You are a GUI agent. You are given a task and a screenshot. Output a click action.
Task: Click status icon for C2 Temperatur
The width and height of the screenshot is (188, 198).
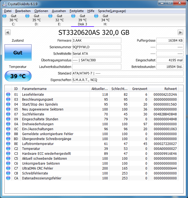[8, 148]
